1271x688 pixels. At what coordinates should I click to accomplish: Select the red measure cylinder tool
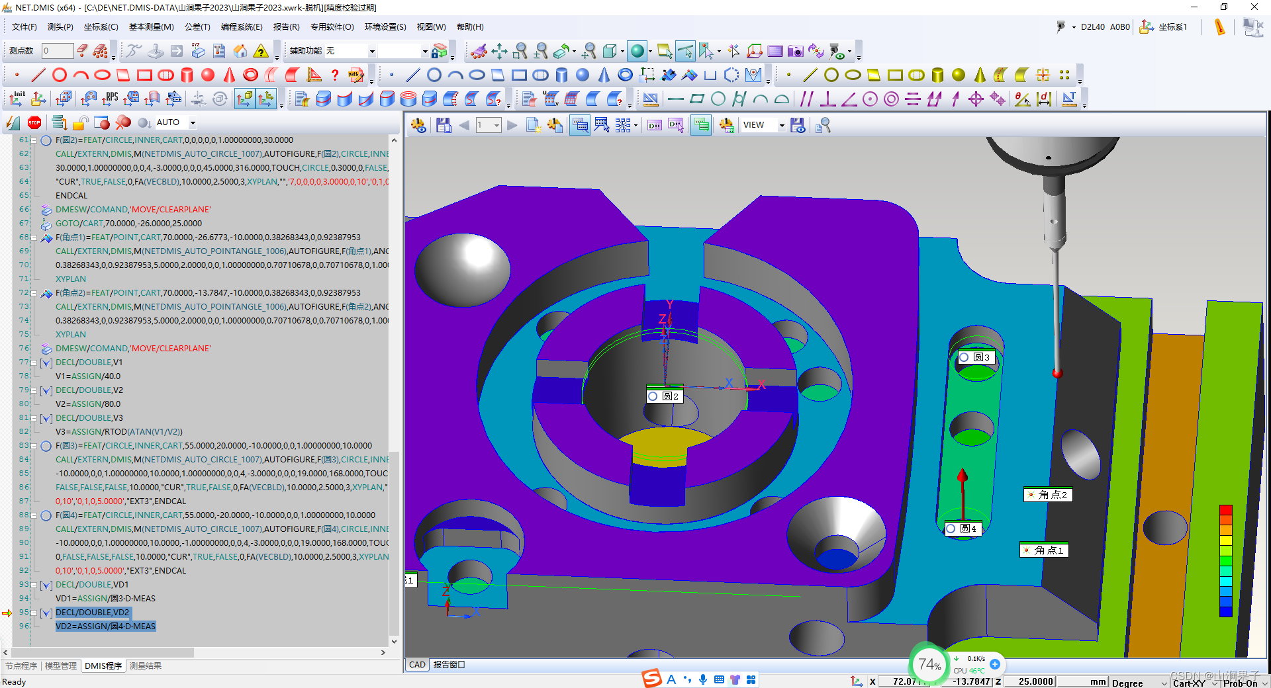click(x=187, y=75)
